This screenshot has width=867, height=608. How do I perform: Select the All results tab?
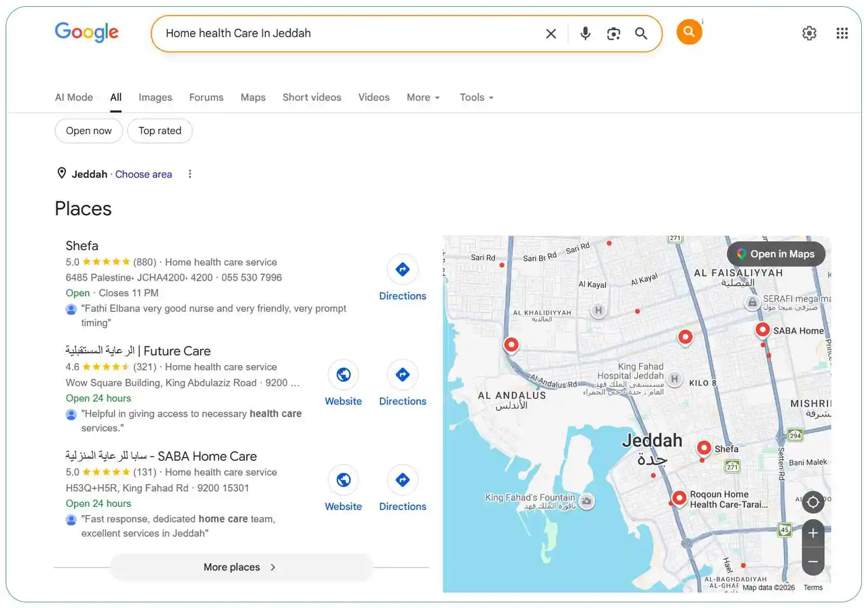(116, 98)
